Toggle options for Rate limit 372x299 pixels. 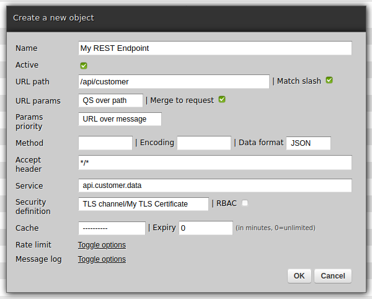[x=102, y=245]
